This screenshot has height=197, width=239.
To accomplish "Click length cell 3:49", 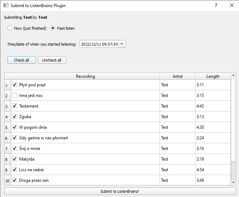I will point(213,180).
